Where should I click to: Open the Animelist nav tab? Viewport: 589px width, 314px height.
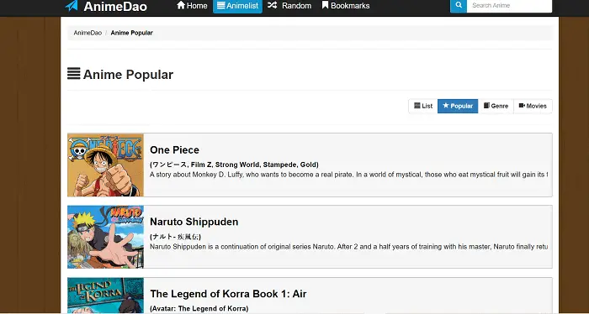pos(237,6)
